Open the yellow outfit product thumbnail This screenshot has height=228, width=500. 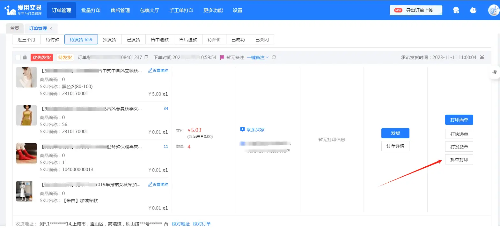26,115
